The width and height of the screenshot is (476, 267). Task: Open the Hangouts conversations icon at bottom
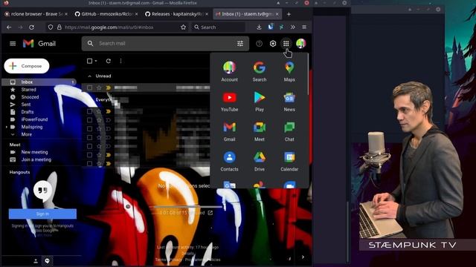(47, 260)
